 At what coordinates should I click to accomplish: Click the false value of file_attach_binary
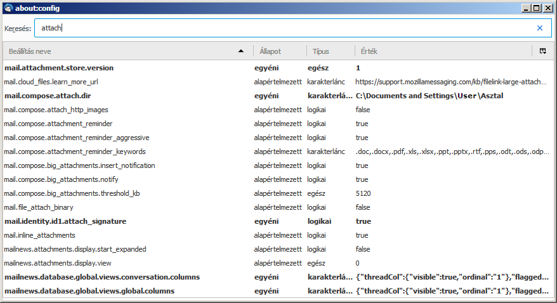click(x=363, y=207)
